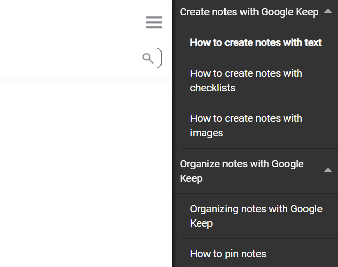338x267 pixels.
Task: Click the 'Keep' line under Organizing notes
Action: (x=201, y=223)
